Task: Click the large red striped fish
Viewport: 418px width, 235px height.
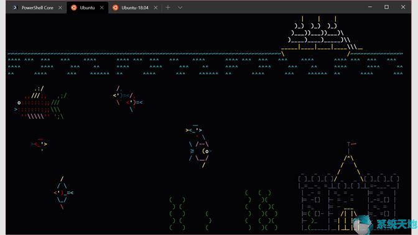Action: (x=40, y=103)
